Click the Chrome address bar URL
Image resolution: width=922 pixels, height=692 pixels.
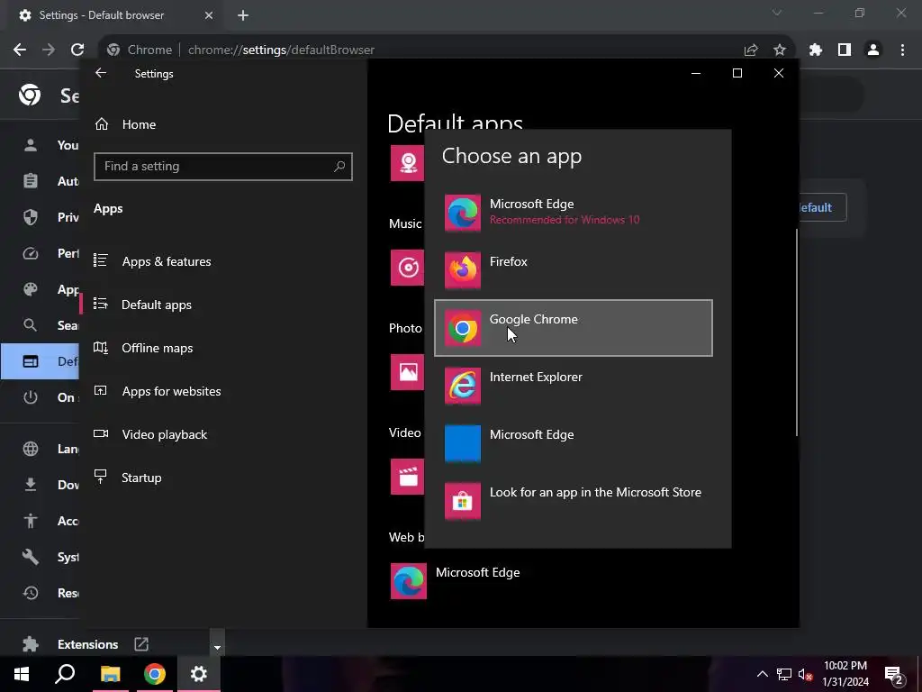coord(281,50)
